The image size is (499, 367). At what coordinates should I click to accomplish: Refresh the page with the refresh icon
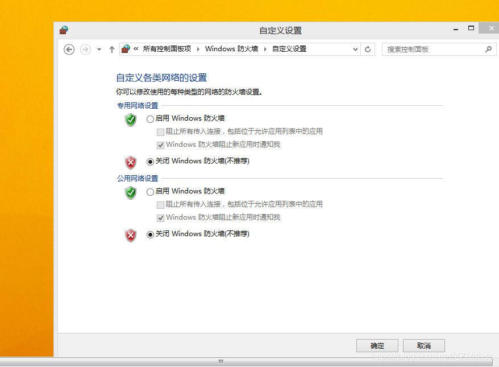[368, 50]
